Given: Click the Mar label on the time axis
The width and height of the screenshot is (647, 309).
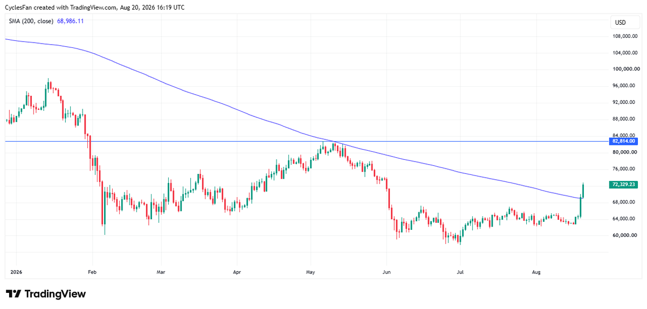Looking at the screenshot, I should pos(160,272).
